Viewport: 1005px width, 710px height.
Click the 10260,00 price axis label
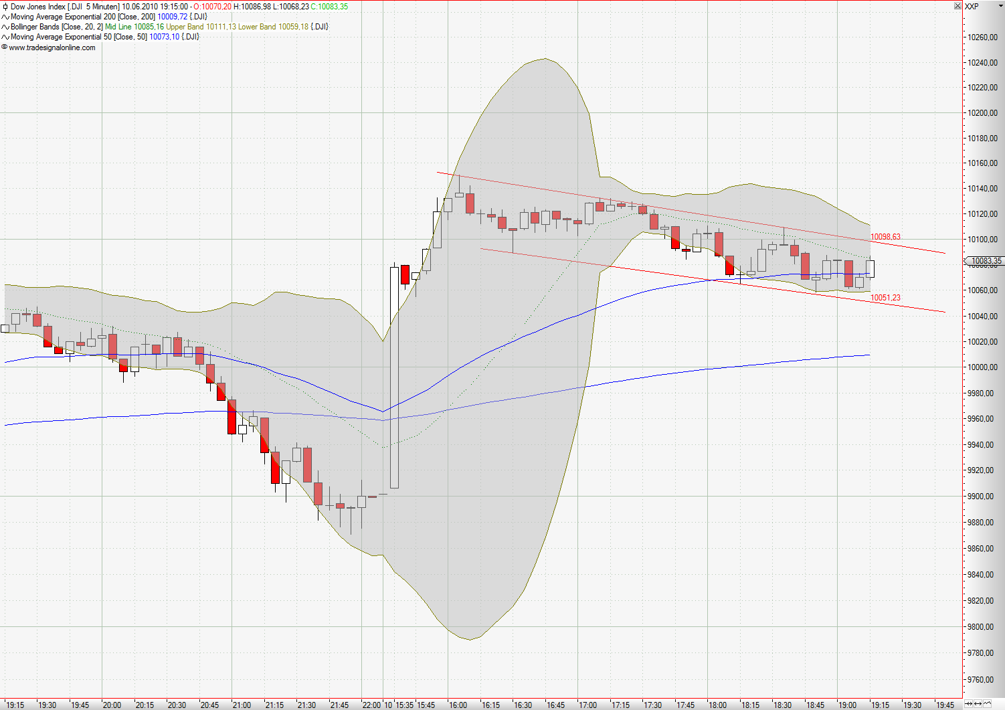[x=982, y=37]
